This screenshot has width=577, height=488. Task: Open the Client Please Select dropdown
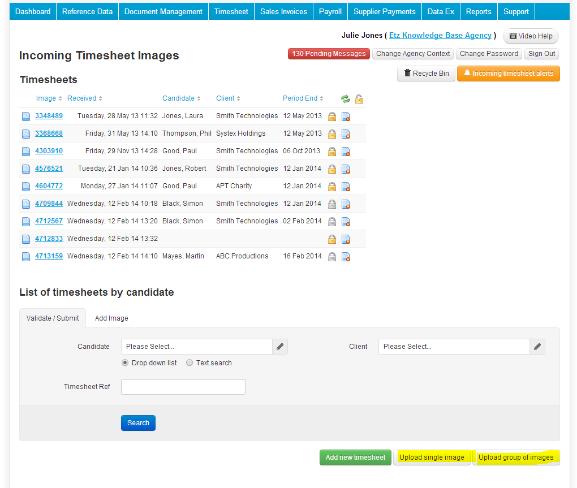click(x=454, y=347)
